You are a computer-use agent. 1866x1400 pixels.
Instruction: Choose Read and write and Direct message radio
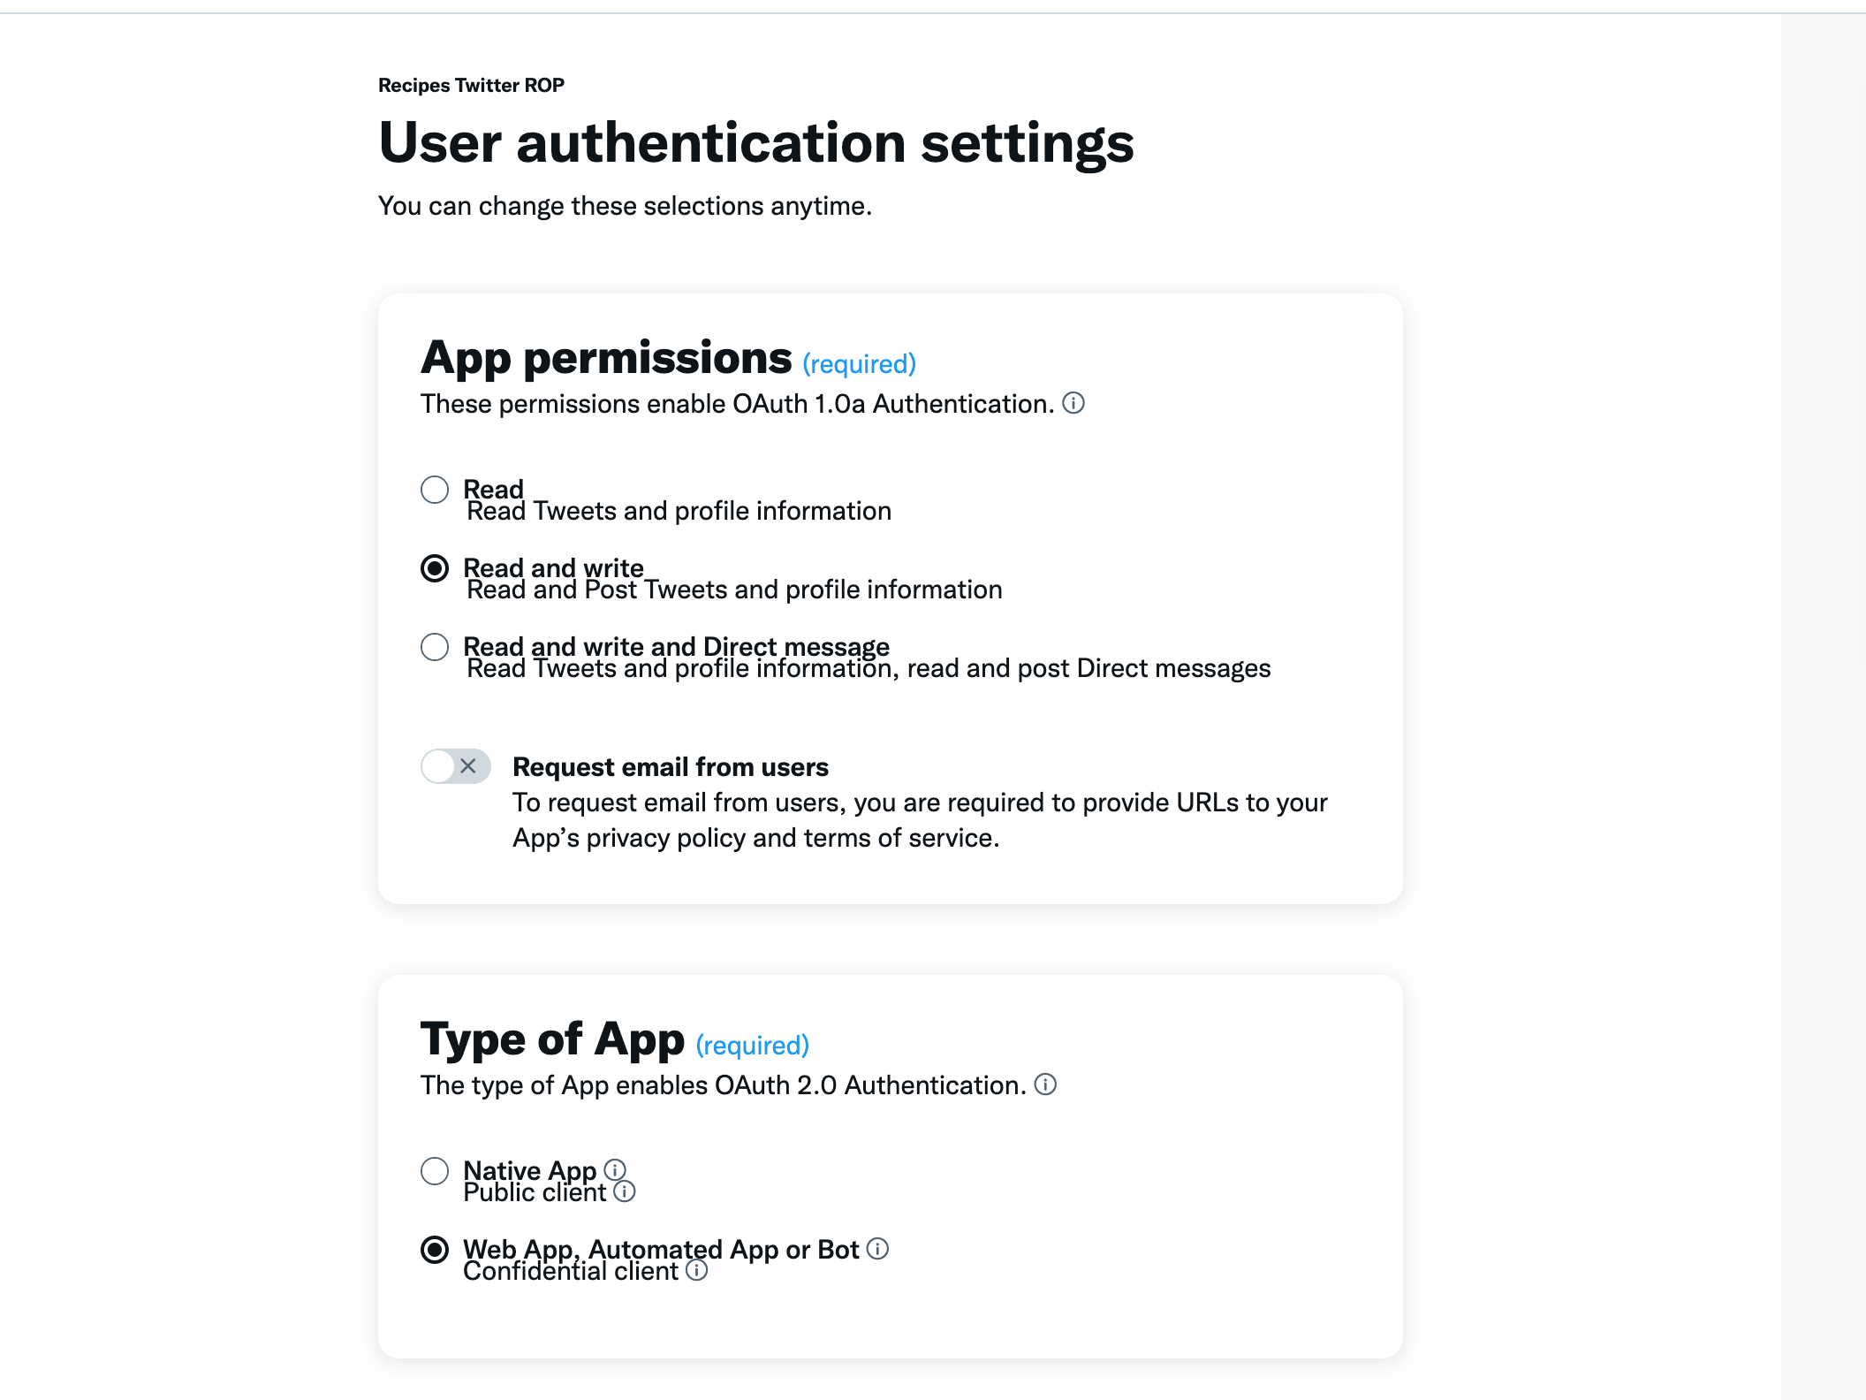click(435, 647)
